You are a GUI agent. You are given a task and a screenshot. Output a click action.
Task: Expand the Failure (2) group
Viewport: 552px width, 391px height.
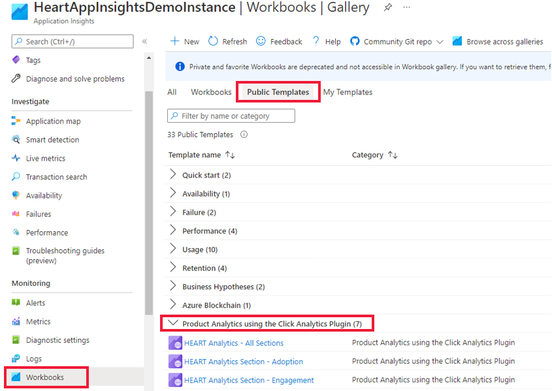[x=173, y=211]
